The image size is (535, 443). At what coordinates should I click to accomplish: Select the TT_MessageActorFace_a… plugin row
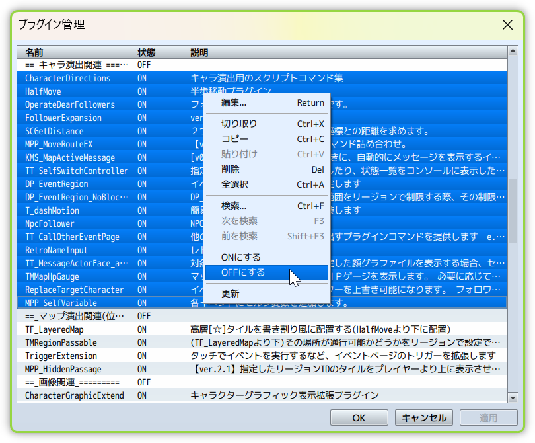click(262, 263)
